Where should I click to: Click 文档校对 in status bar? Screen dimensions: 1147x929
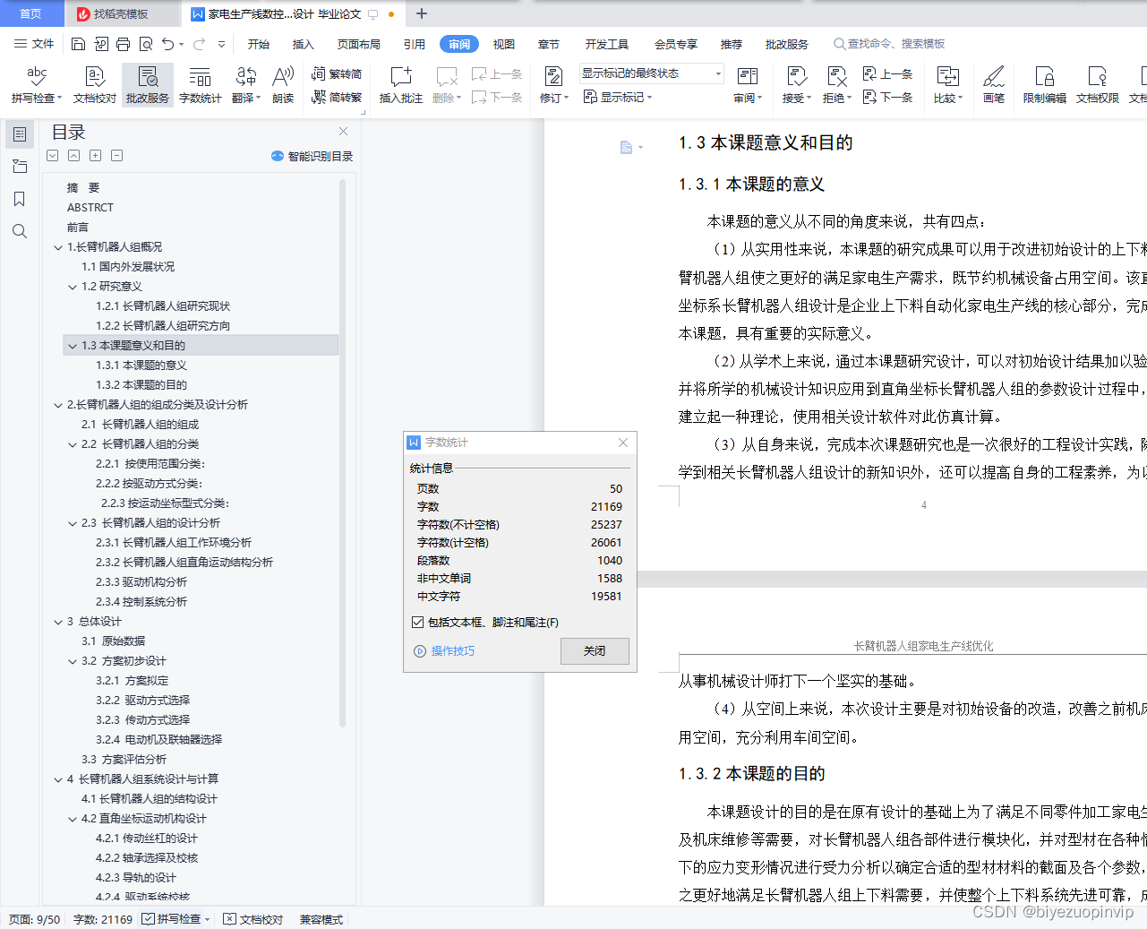(x=253, y=919)
